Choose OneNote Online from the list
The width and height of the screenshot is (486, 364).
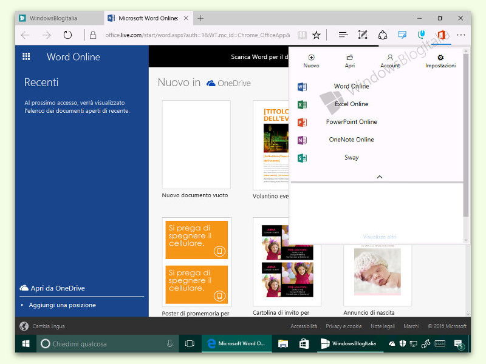(x=352, y=140)
